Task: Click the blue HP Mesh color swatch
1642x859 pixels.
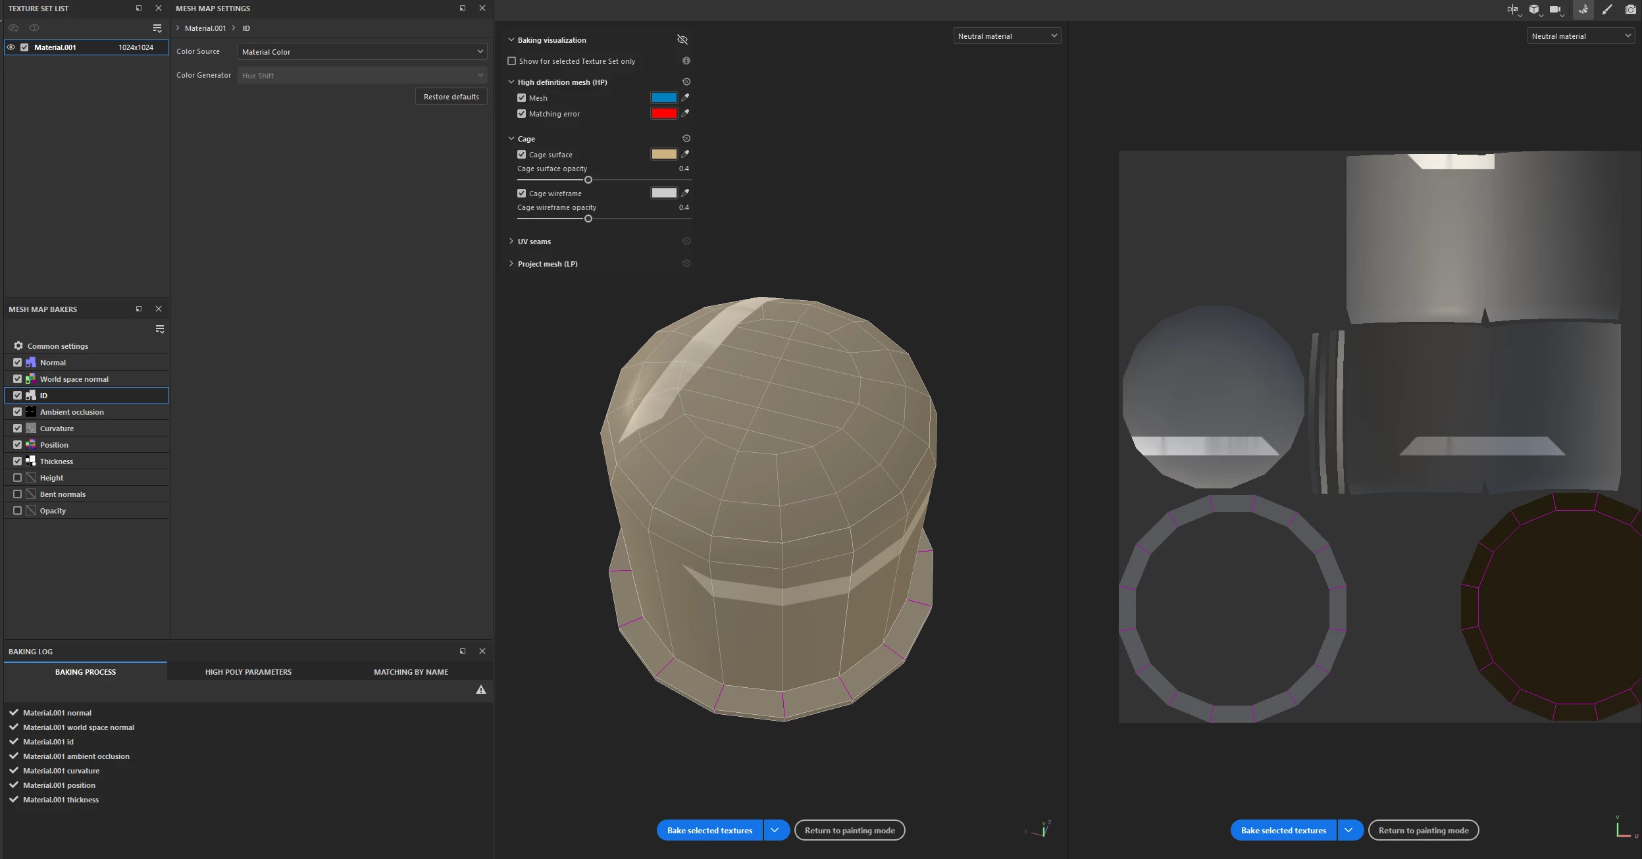Action: 663,97
